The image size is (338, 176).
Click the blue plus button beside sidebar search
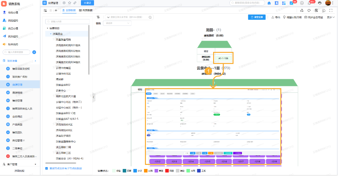[x=34, y=52]
